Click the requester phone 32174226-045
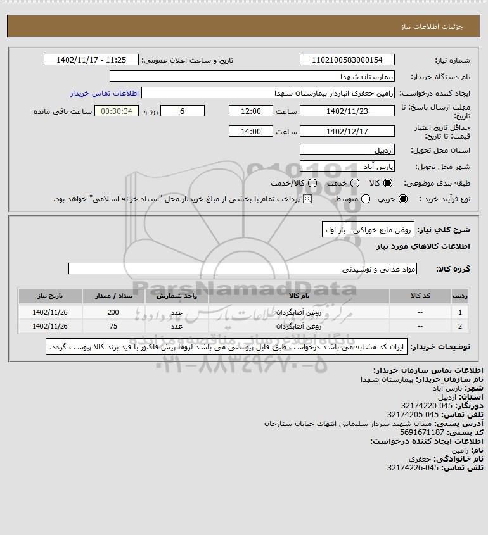Viewport: 488px width, 535px height. 413,468
